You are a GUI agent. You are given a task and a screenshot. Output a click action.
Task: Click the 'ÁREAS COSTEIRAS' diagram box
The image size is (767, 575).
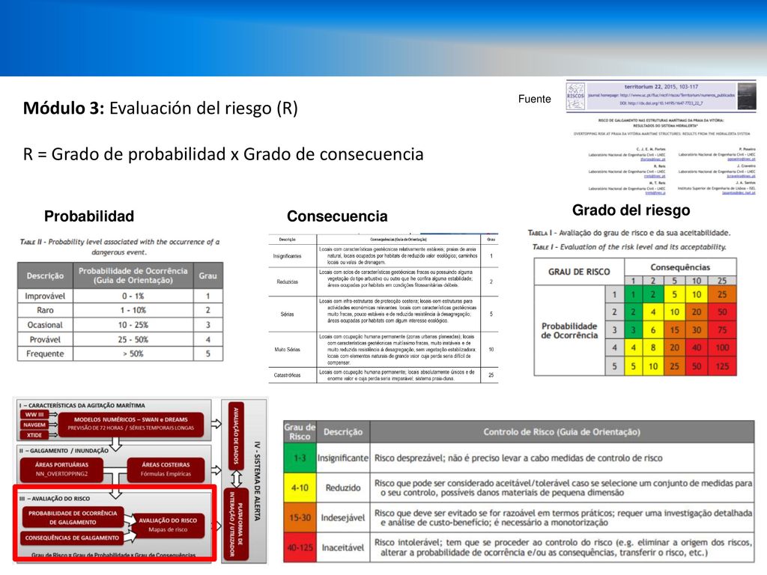(166, 469)
